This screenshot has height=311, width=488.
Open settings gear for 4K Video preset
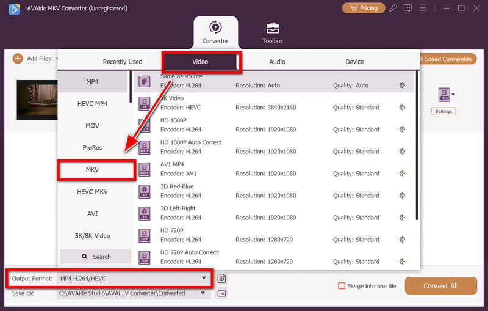tap(403, 108)
